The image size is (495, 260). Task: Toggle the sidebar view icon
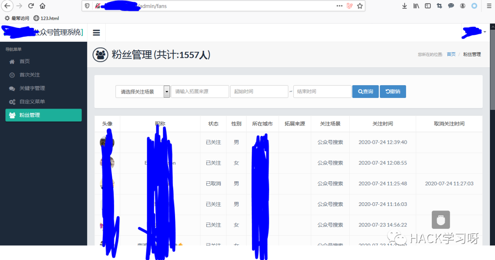click(x=428, y=5)
